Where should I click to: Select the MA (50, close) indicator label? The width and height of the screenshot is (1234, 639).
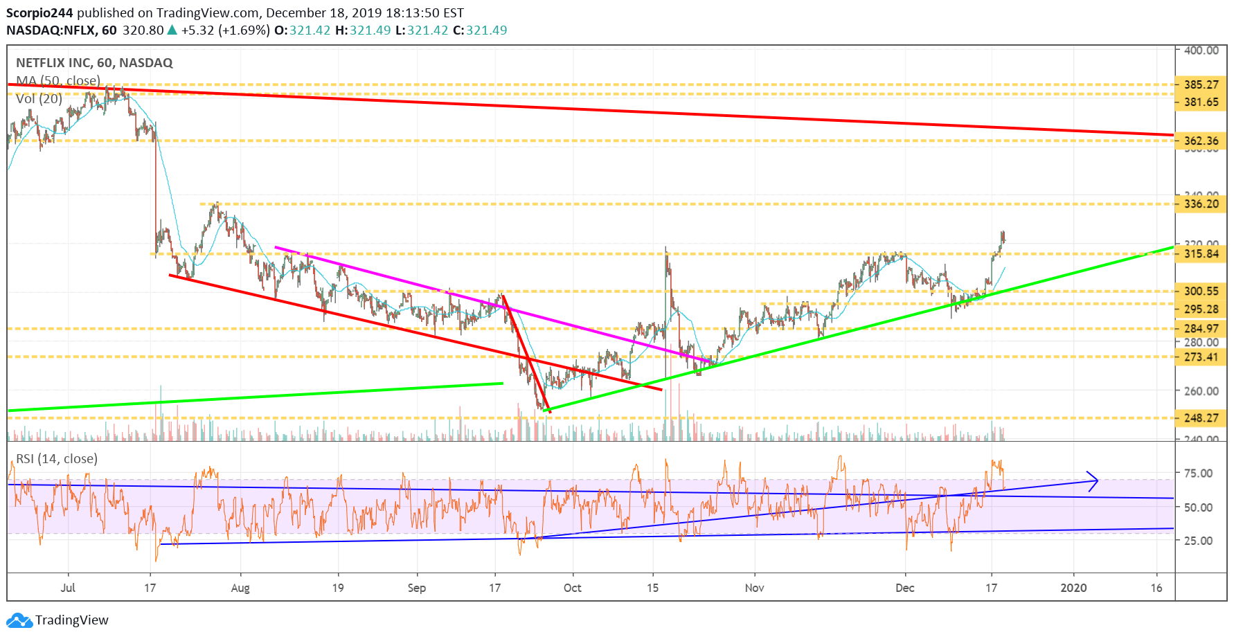[58, 81]
